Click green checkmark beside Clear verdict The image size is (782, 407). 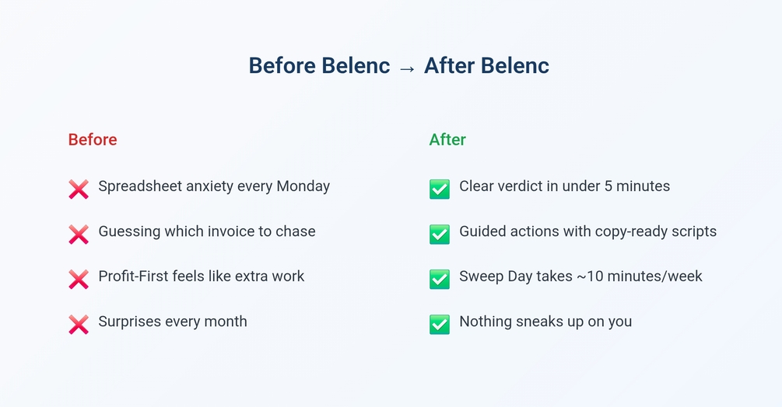[x=440, y=189]
